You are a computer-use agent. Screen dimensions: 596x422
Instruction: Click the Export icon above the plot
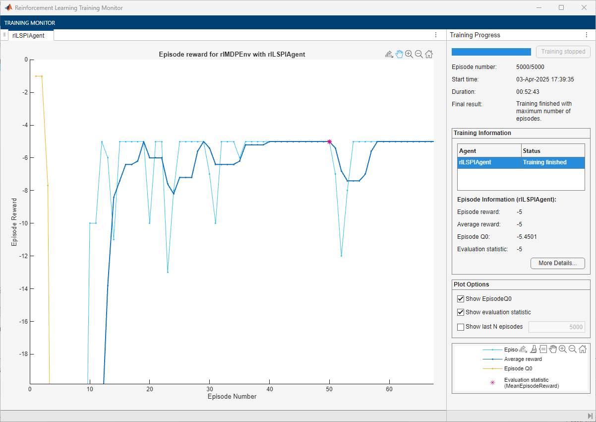click(389, 54)
